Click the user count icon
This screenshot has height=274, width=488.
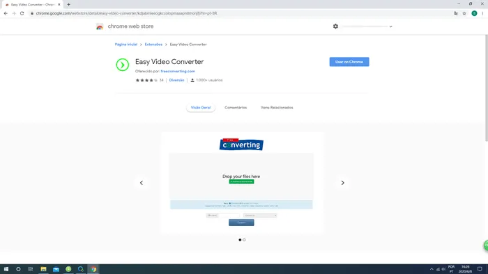click(192, 80)
